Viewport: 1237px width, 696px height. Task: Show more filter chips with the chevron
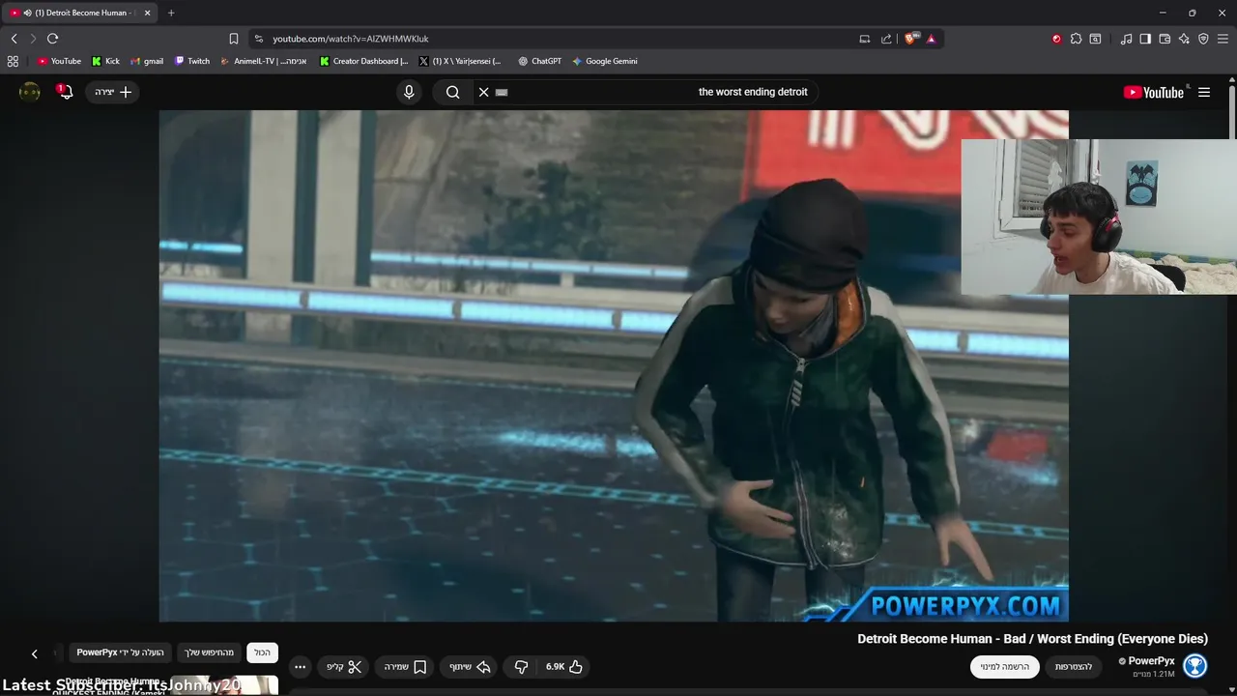click(x=35, y=654)
